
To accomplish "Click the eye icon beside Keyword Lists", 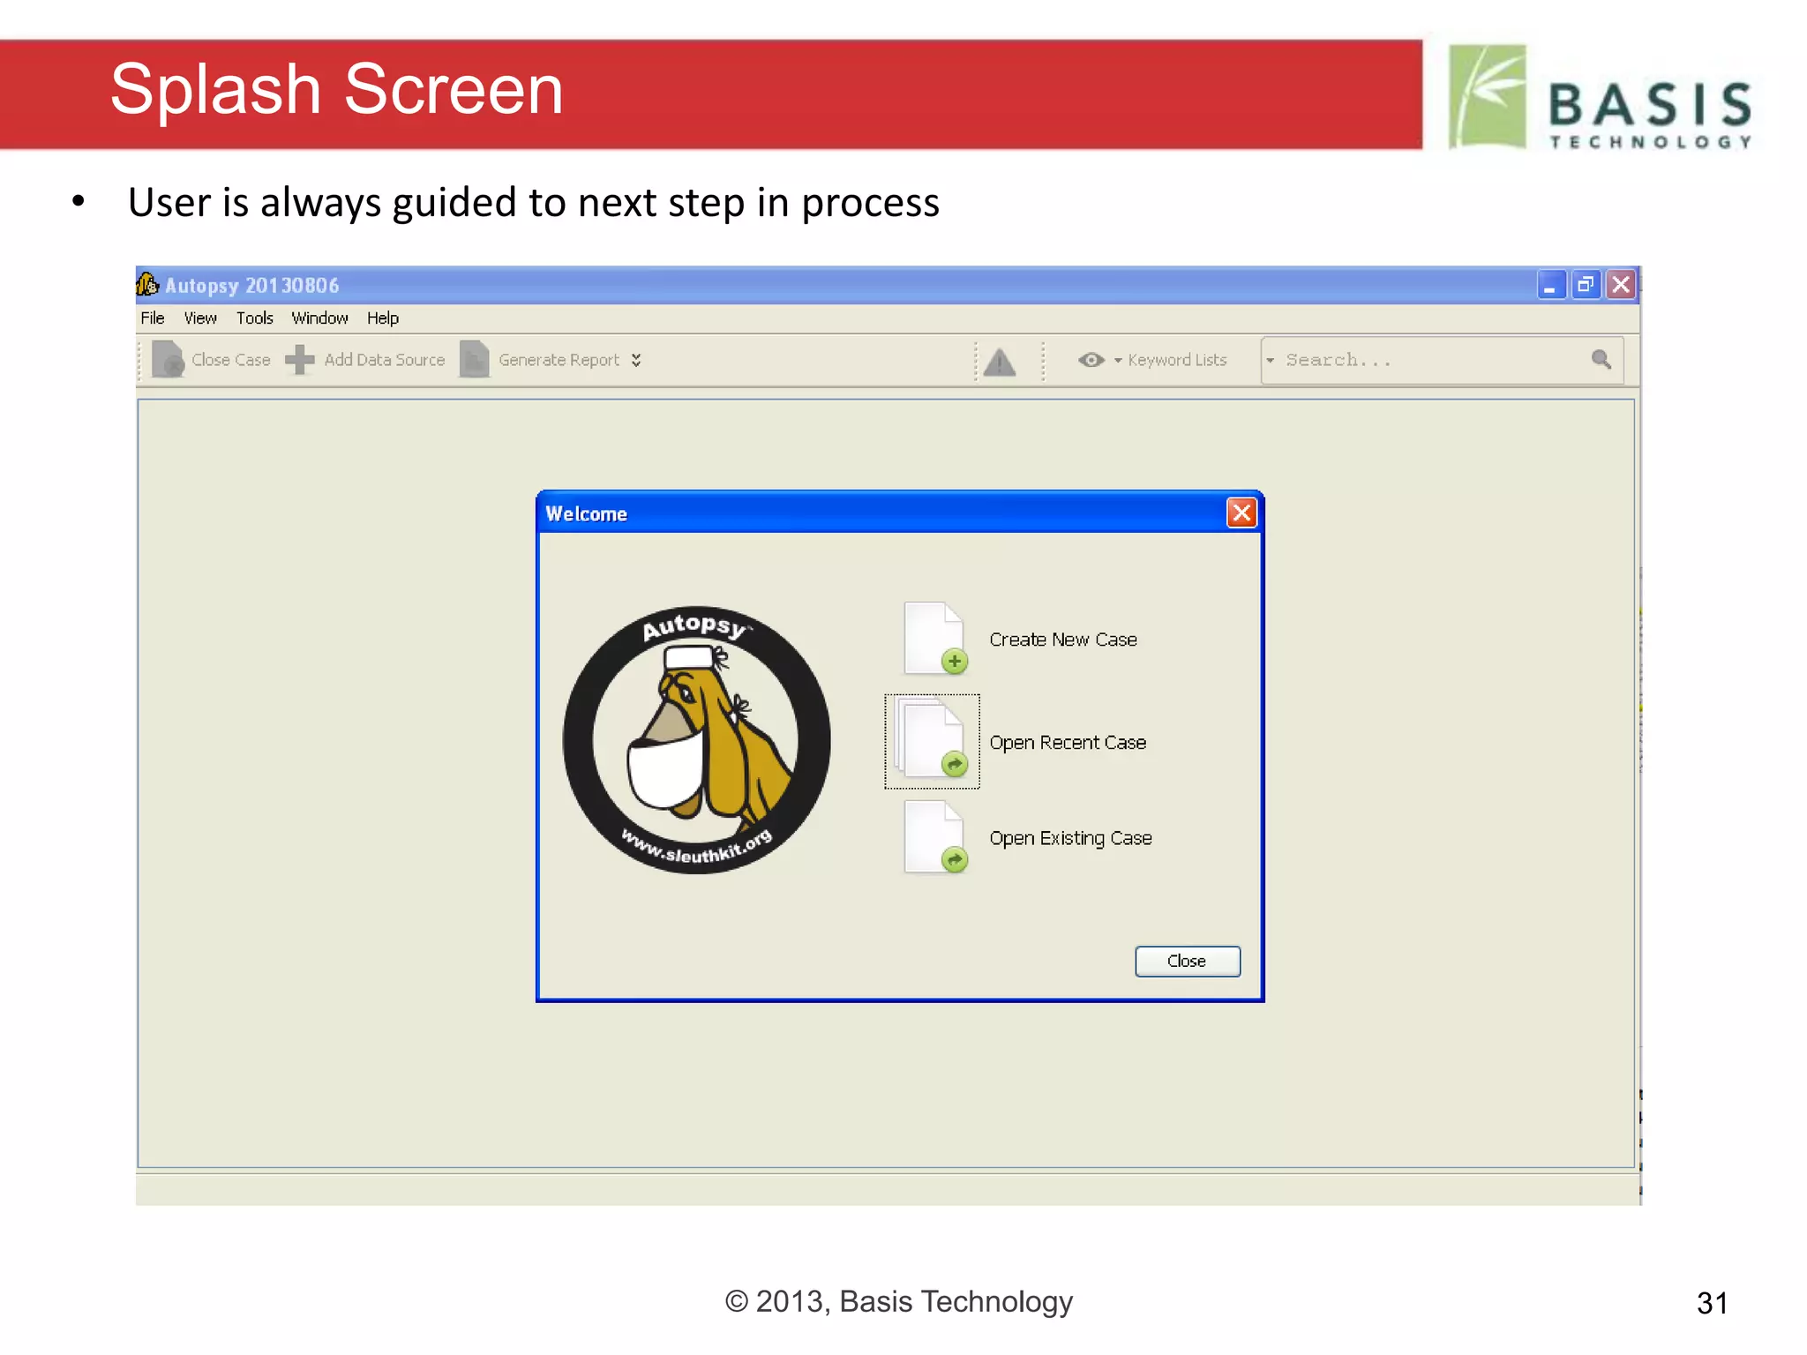I will point(1091,360).
